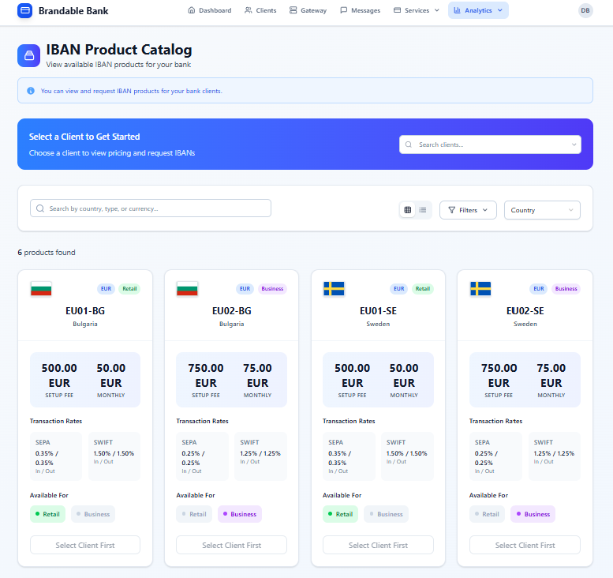The image size is (613, 578).
Task: Click the Brandable Bank logo icon
Action: pos(25,11)
